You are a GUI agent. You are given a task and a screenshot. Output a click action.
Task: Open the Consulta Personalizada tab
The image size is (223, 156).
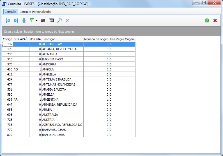(x=35, y=12)
